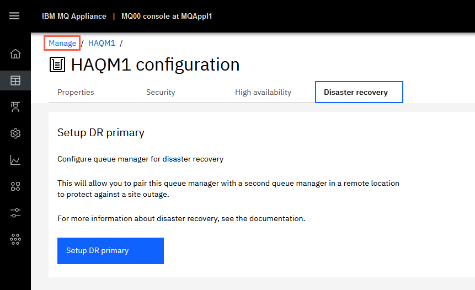The image size is (475, 290).
Task: Click 'Configure queue manager for disaster recovery' text
Action: [141, 159]
